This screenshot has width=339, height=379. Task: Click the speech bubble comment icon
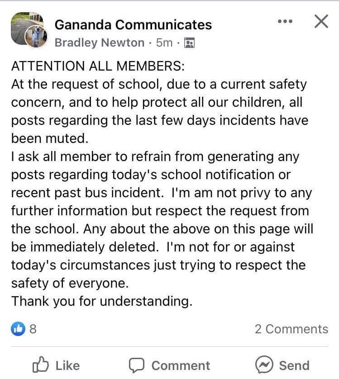pyautogui.click(x=137, y=365)
